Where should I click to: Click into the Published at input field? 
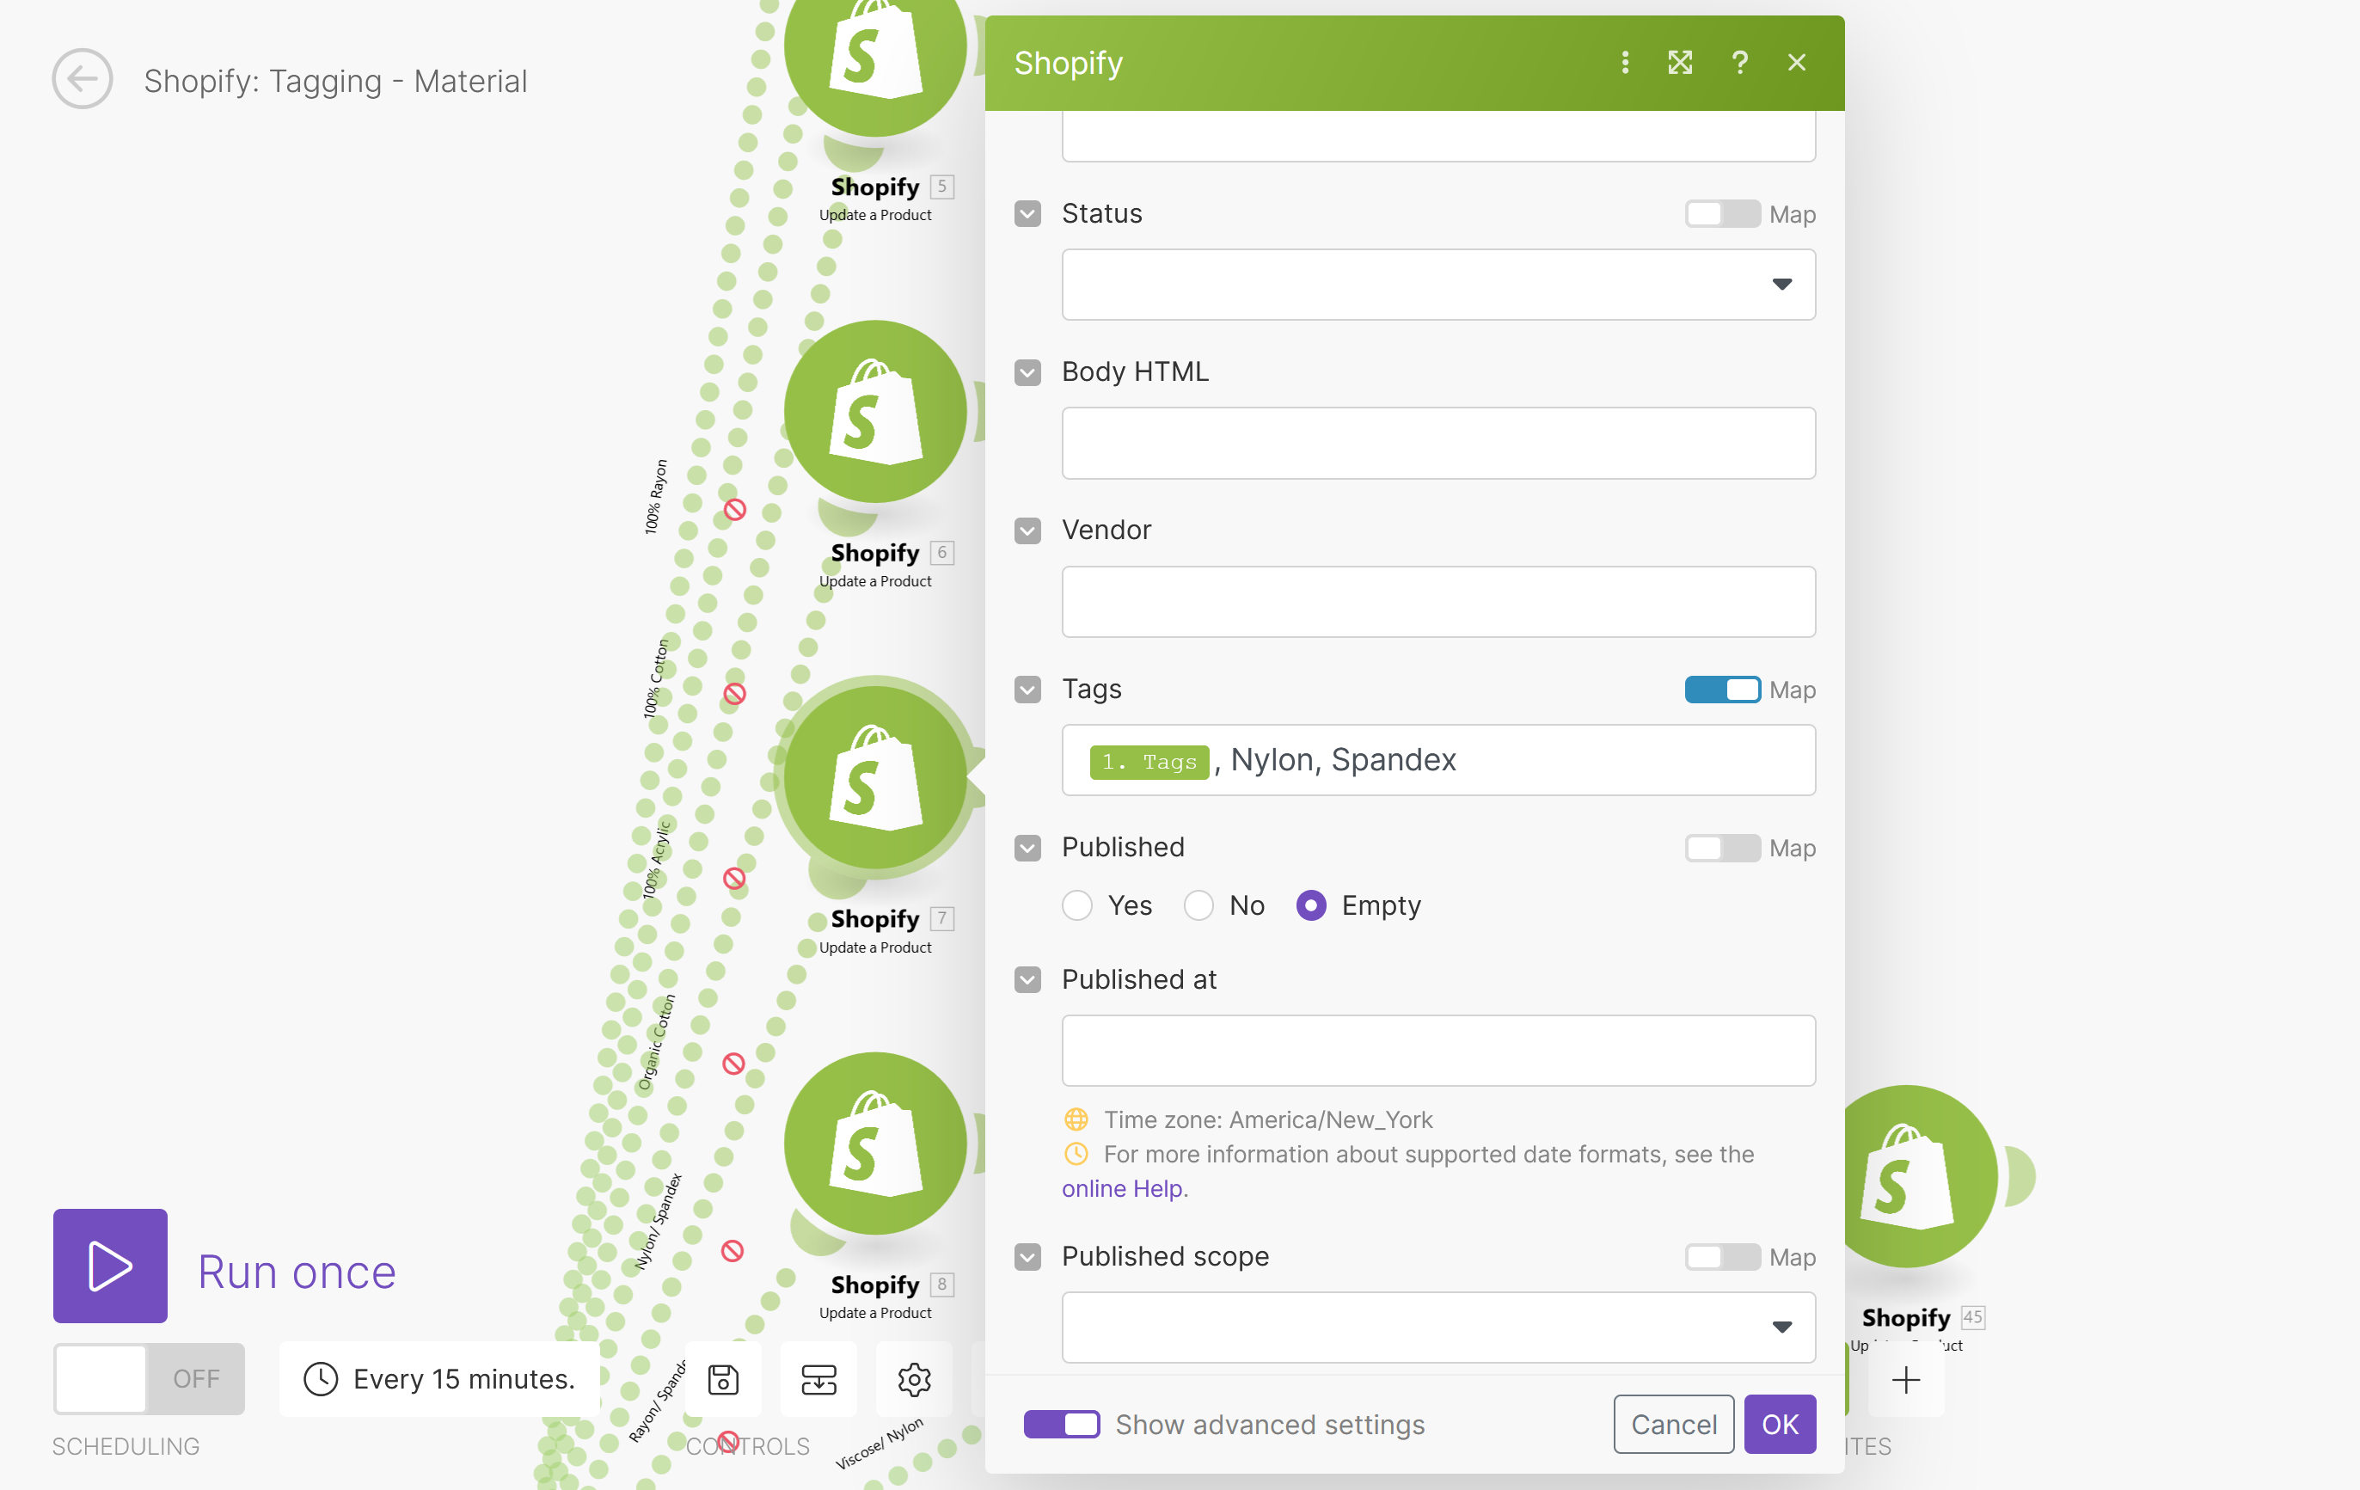pyautogui.click(x=1438, y=1051)
